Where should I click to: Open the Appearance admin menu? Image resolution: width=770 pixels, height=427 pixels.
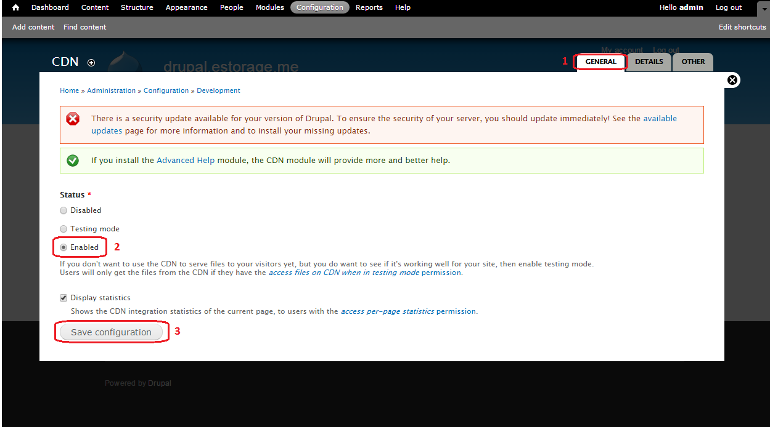[187, 7]
